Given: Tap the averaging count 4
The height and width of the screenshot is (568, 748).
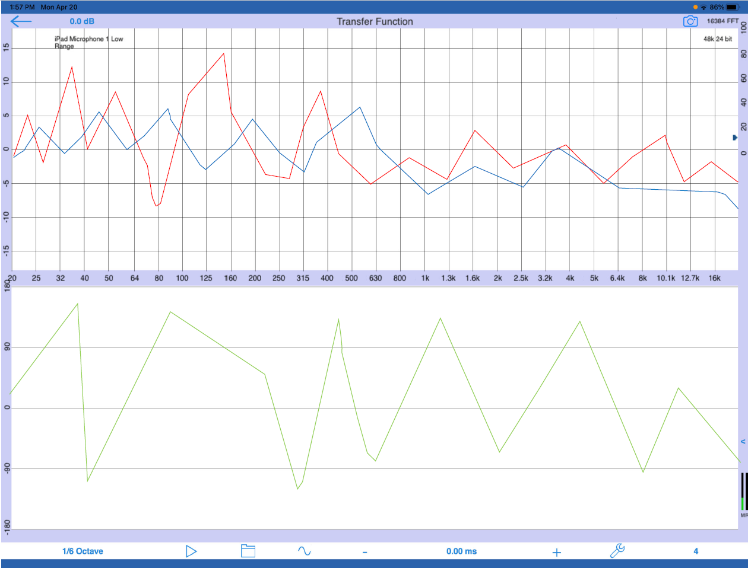Looking at the screenshot, I should pos(696,551).
